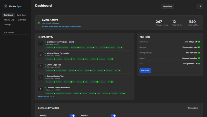Click the Pause Sync button
Image resolution: width=207 pixels, height=117 pixels.
click(167, 6)
